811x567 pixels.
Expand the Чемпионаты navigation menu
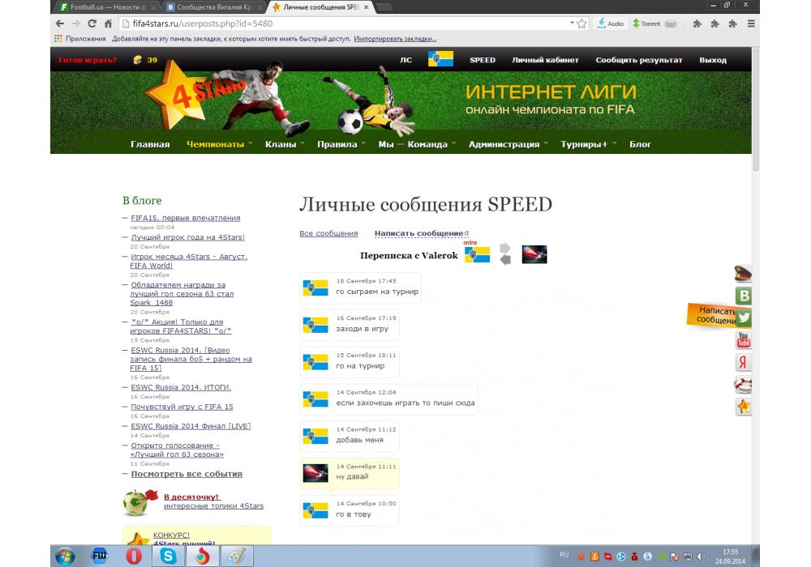click(215, 144)
